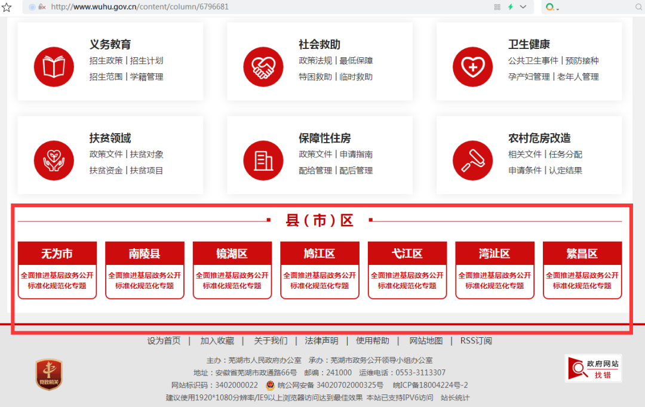
Task: Open 学籍管理 link
Action: [146, 77]
